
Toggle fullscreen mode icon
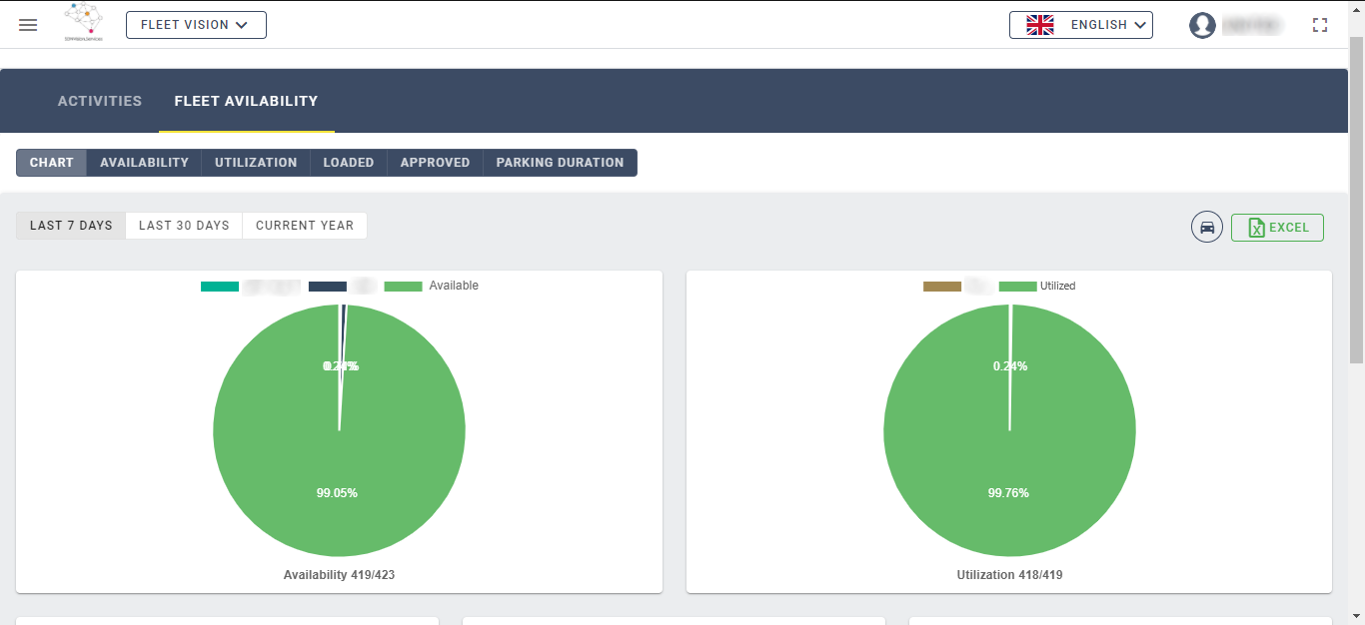1320,25
